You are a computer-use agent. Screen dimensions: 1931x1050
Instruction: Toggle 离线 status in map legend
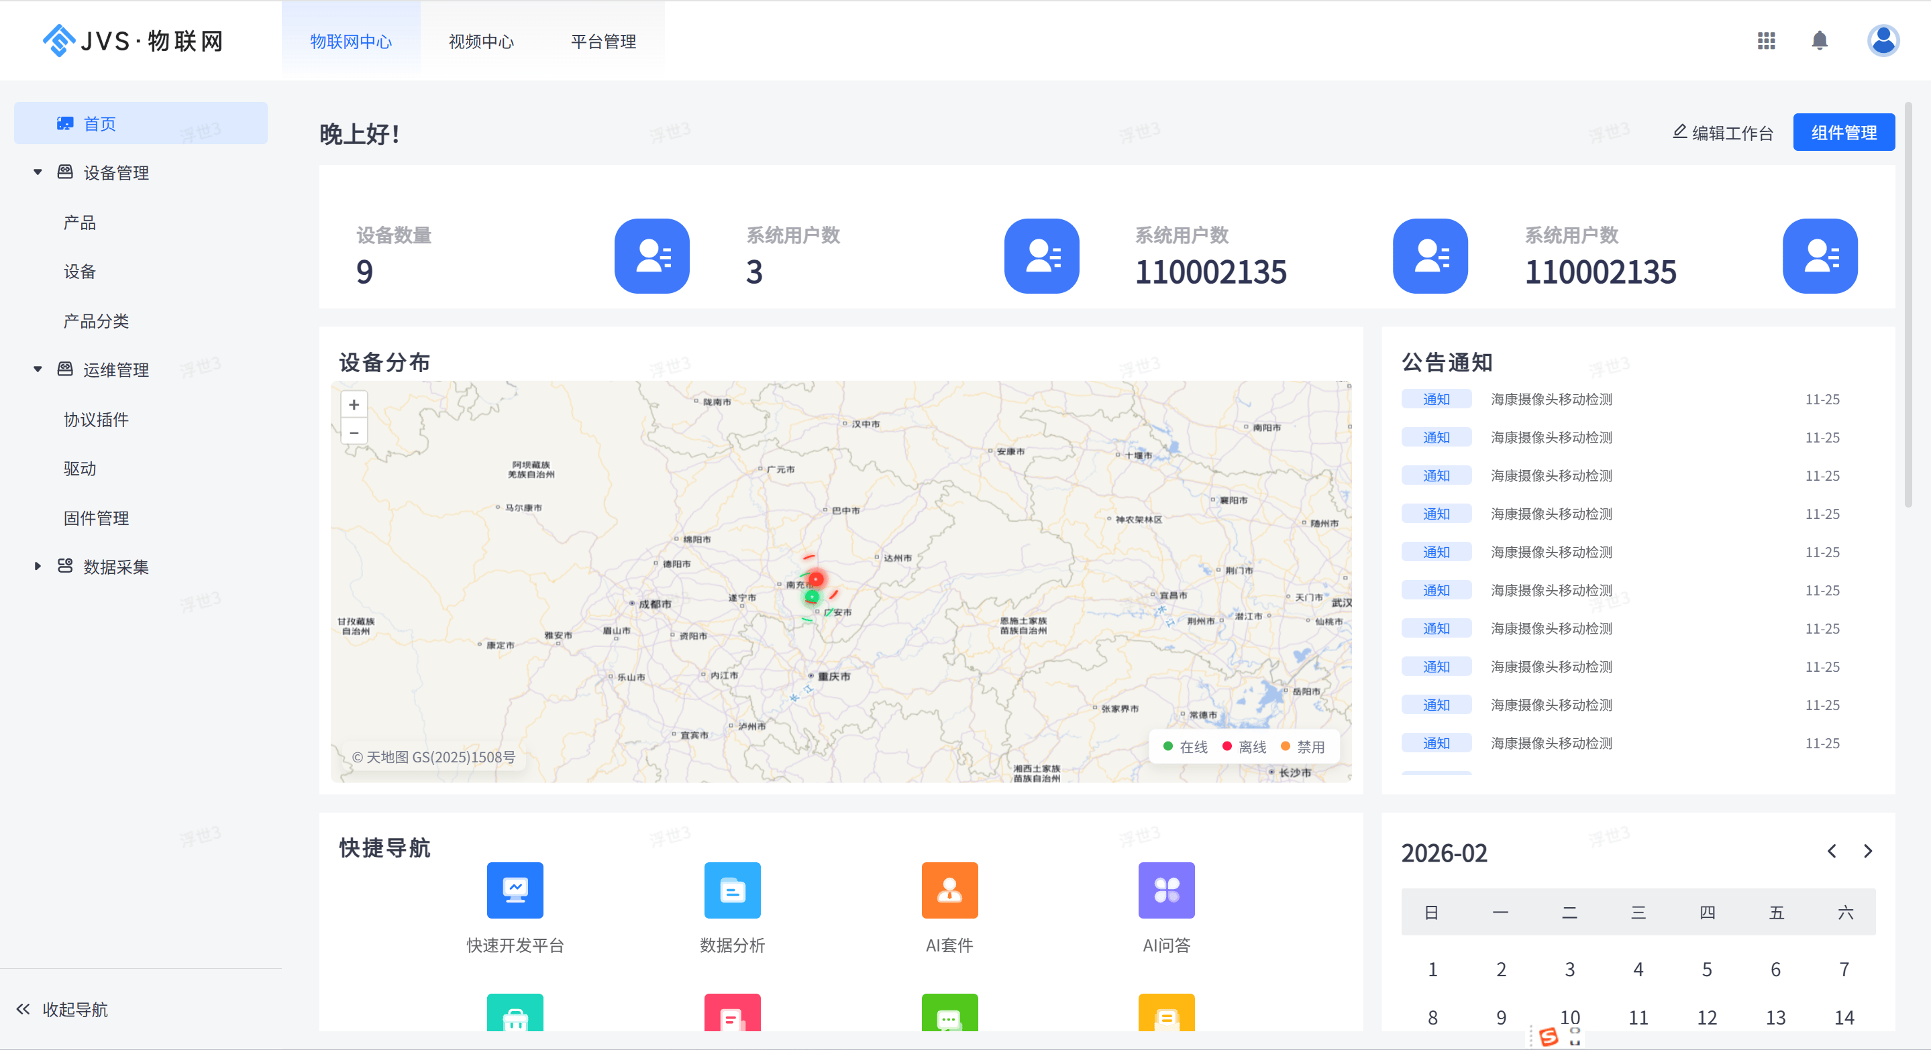(x=1245, y=747)
